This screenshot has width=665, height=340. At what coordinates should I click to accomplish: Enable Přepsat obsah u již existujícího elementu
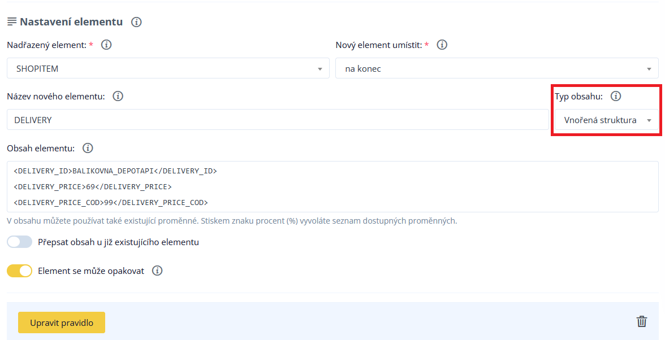pos(20,242)
